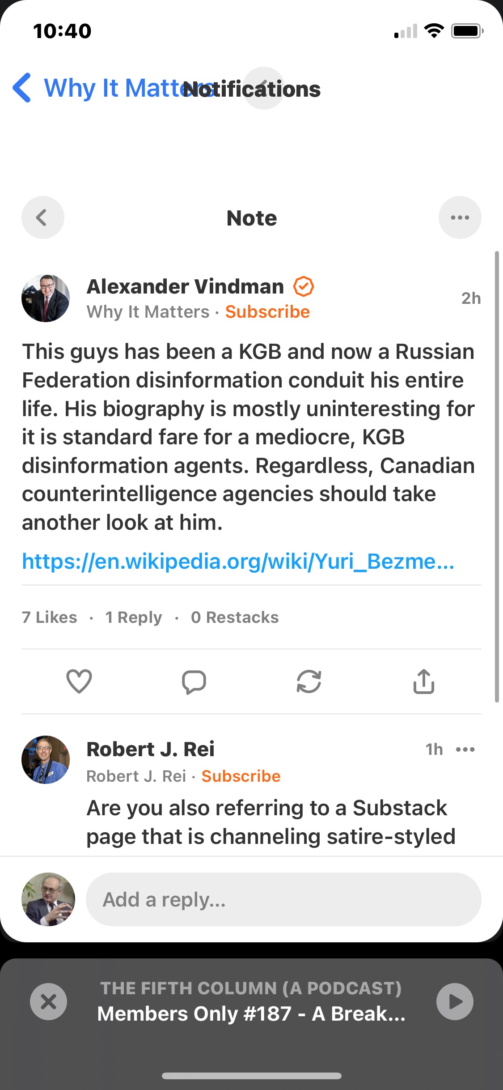The image size is (503, 1090).
Task: Share the note via the share icon
Action: tap(423, 681)
